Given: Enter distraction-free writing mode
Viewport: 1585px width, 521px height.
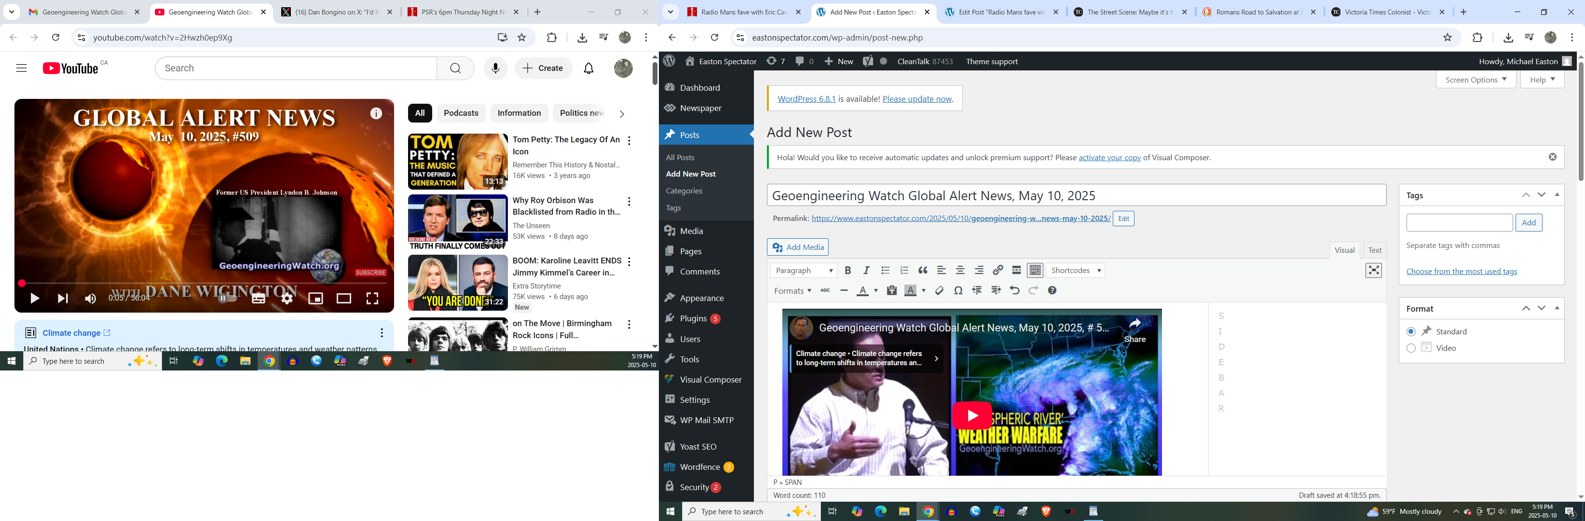Looking at the screenshot, I should coord(1373,271).
